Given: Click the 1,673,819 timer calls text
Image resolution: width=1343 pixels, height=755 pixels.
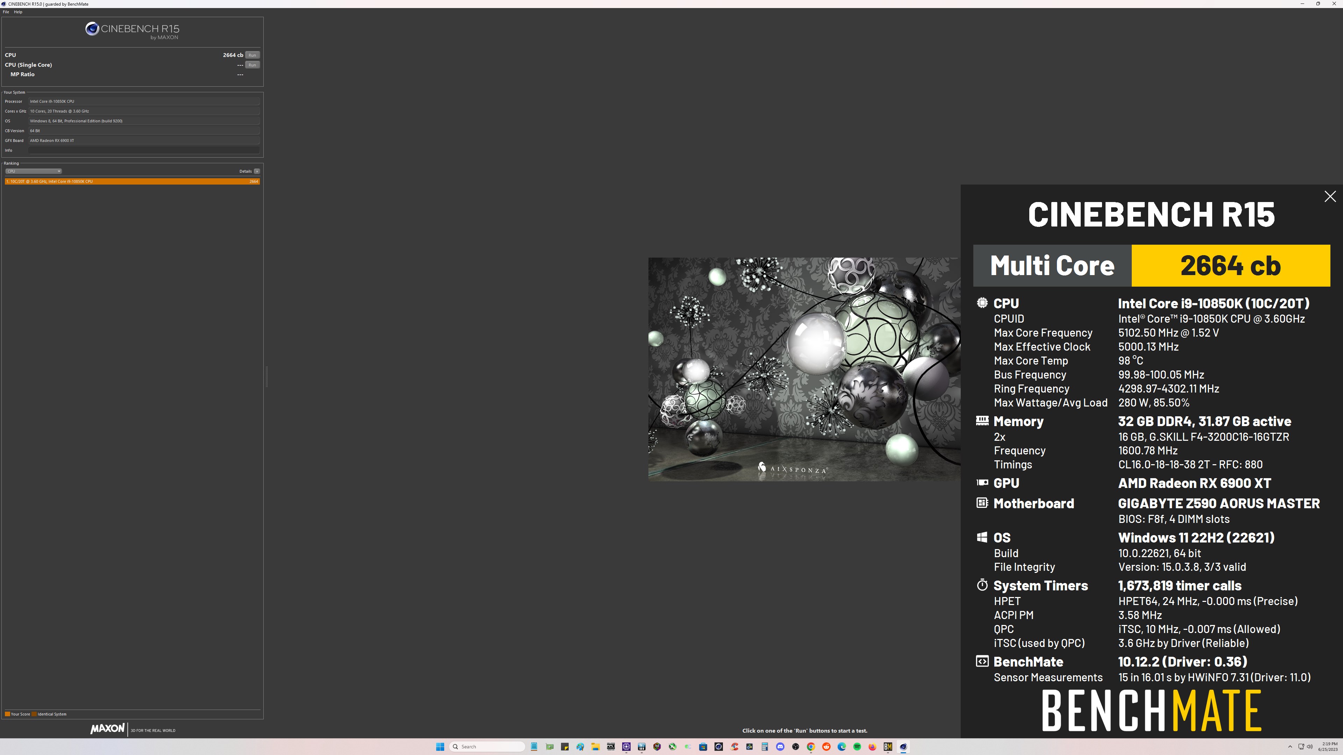Looking at the screenshot, I should pyautogui.click(x=1180, y=586).
